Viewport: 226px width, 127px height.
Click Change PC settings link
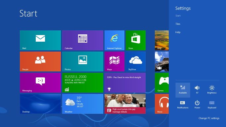209,118
